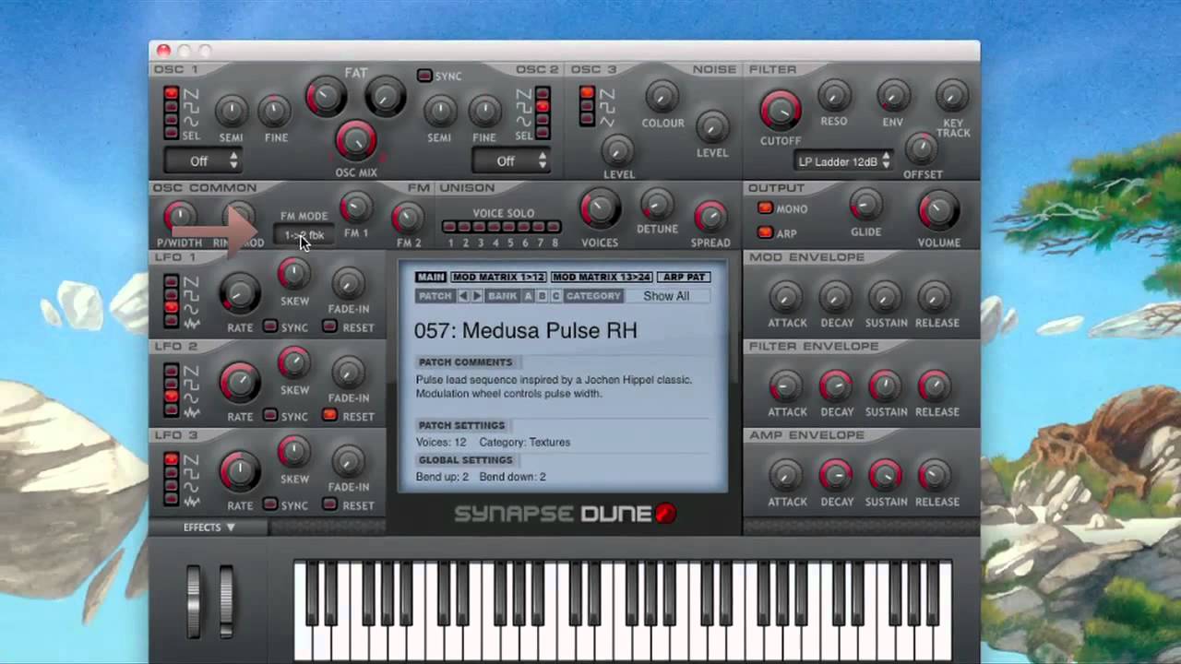Open the ARP PAT tab

pyautogui.click(x=684, y=277)
